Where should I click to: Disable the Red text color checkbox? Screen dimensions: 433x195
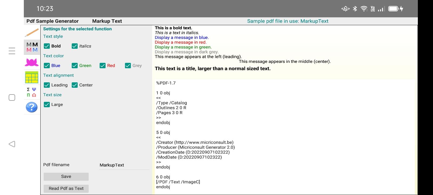pyautogui.click(x=103, y=66)
